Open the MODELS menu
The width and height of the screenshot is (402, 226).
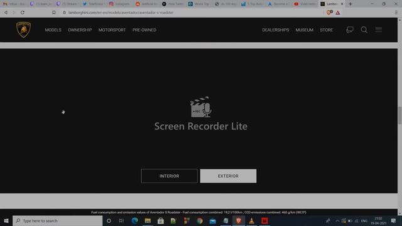click(53, 30)
